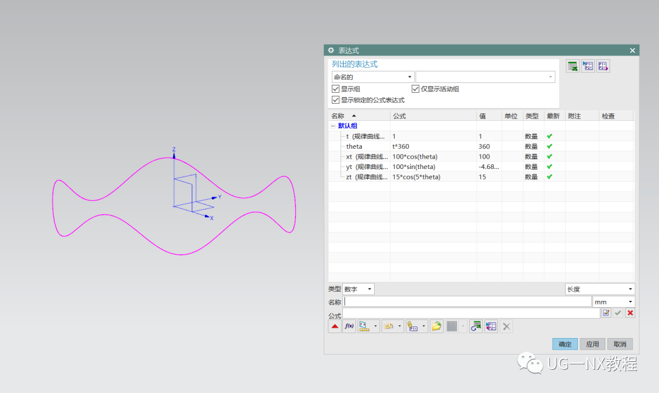
Task: Click into the 公式 input field
Action: (x=471, y=313)
